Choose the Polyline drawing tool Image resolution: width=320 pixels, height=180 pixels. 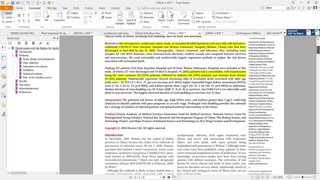(96, 13)
